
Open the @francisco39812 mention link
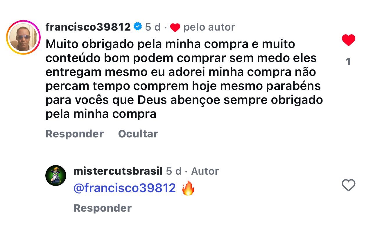tap(125, 188)
